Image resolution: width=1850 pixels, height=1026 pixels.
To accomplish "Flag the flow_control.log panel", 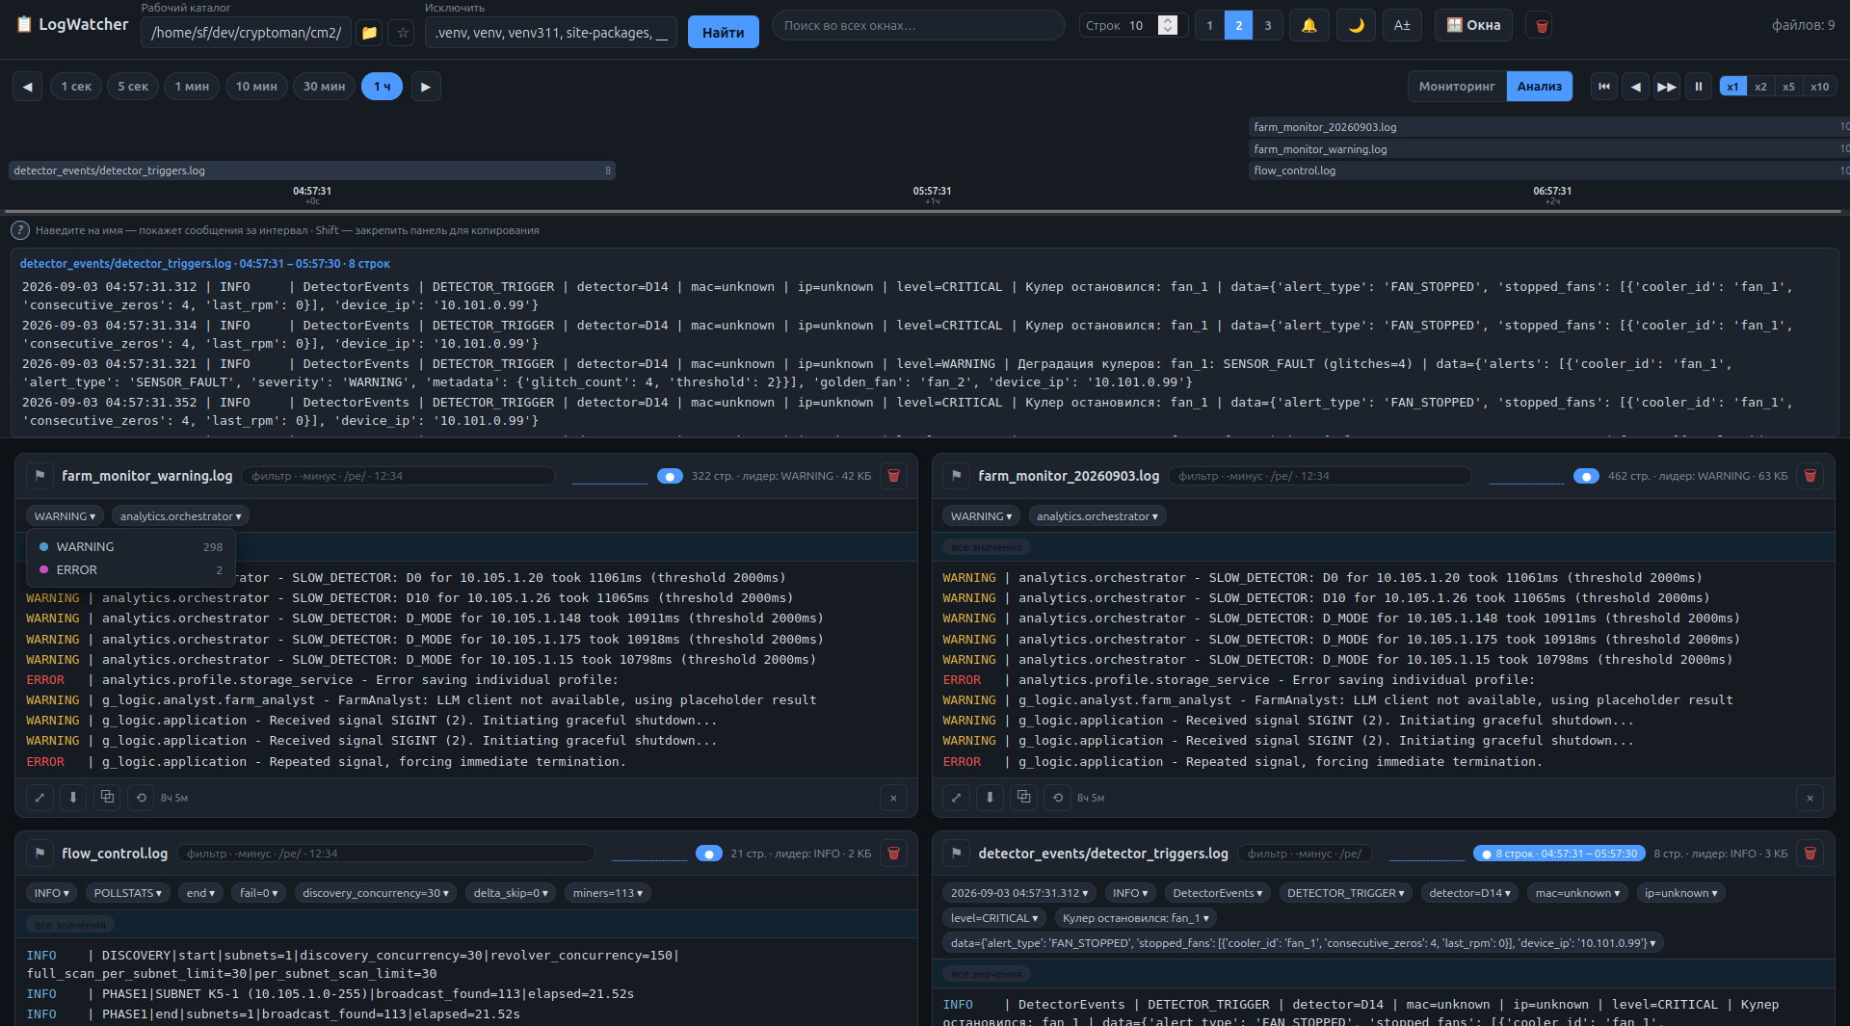I will pos(40,854).
